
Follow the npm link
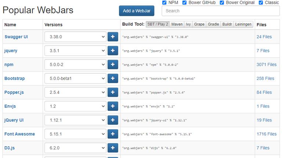point(9,65)
